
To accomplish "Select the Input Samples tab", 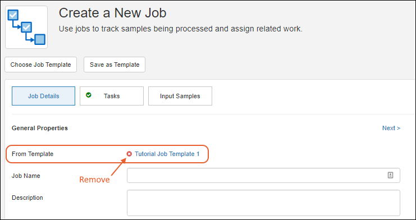I will [180, 96].
